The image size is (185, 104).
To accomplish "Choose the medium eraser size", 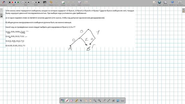I will 36,2.
